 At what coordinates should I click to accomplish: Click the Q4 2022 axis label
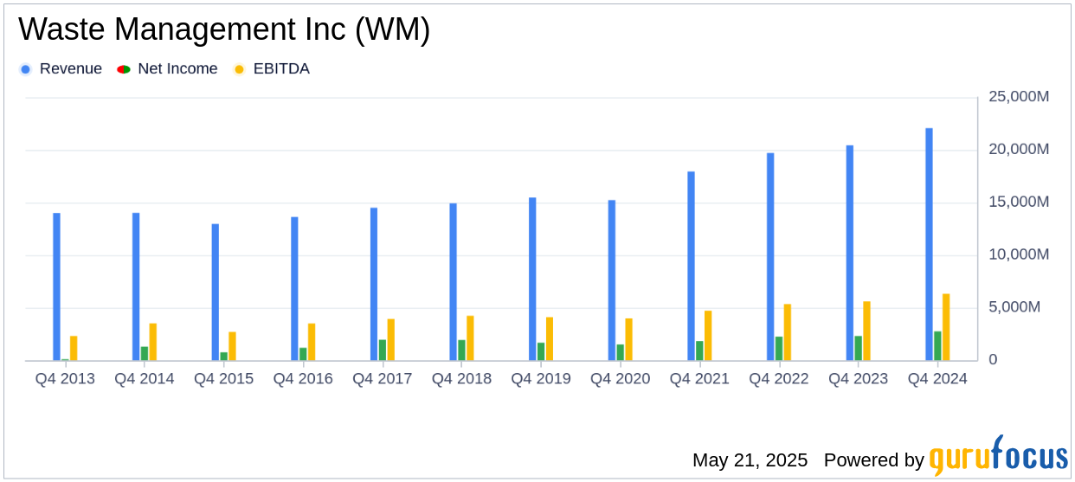(x=779, y=379)
